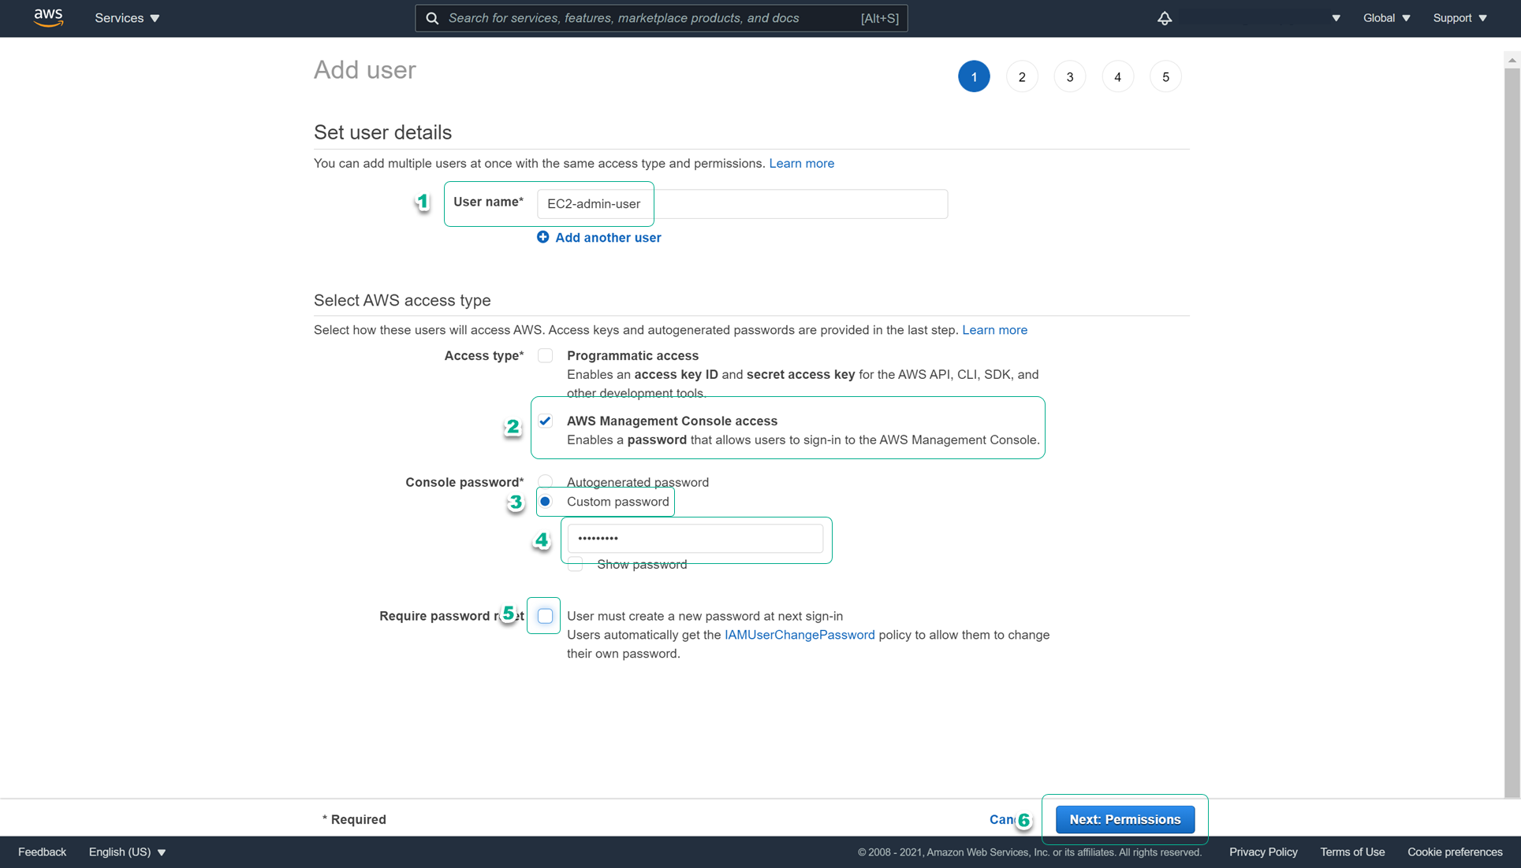Uncheck AWS Management Console access
The image size is (1521, 868).
click(x=545, y=421)
